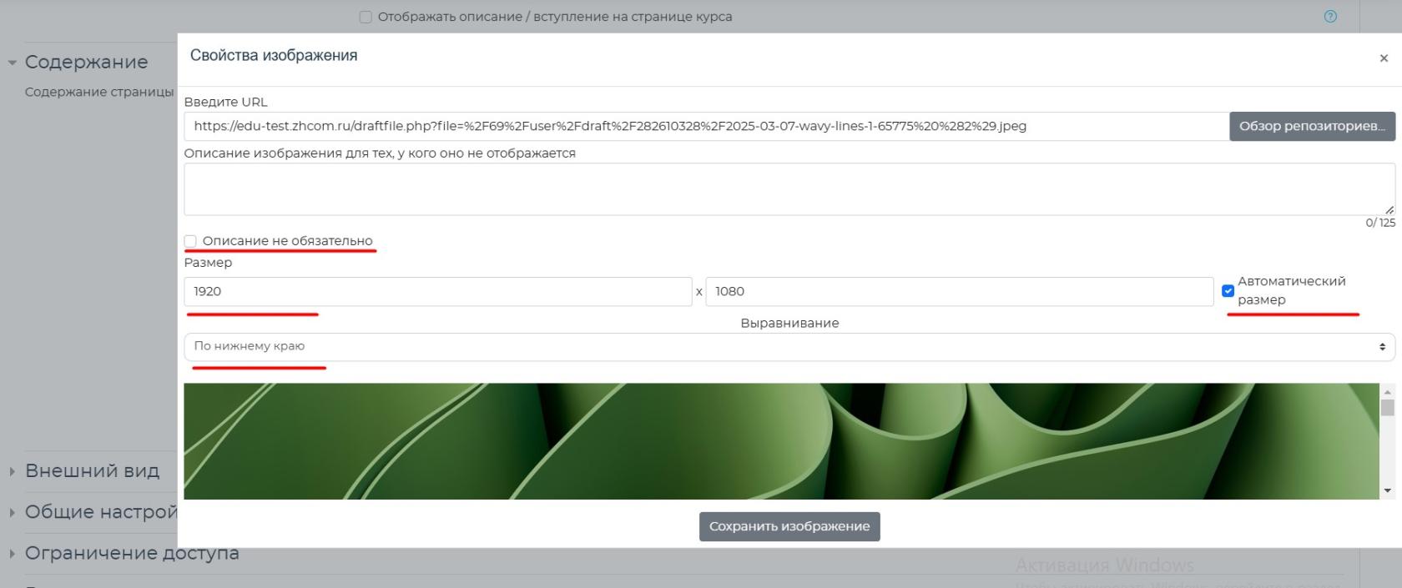Expand the Внешний вид section
Screen dimensions: 1402x588
pos(92,471)
